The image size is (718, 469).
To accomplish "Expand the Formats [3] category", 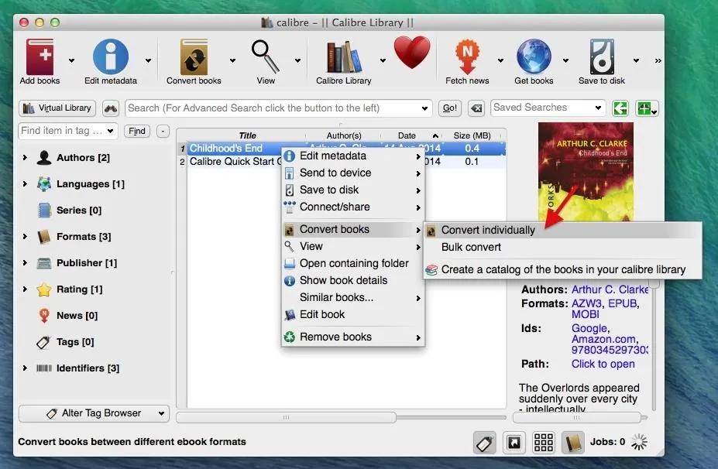I will coord(25,237).
